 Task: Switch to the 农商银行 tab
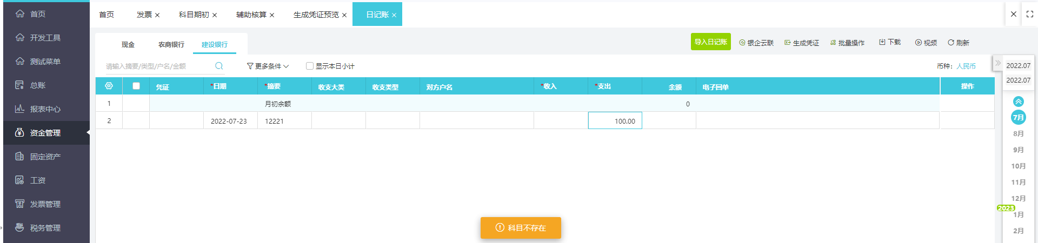171,45
